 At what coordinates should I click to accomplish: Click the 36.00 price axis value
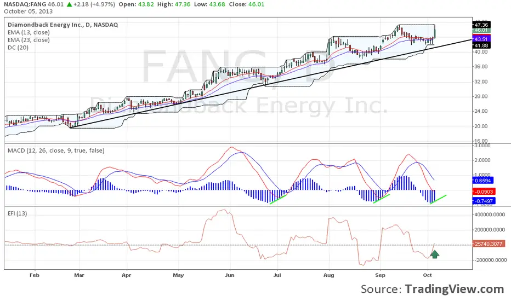pos(481,66)
